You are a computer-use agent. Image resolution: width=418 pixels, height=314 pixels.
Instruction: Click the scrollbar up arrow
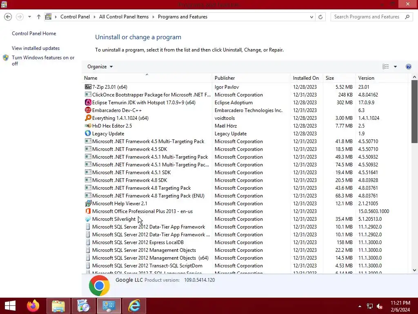pyautogui.click(x=414, y=77)
